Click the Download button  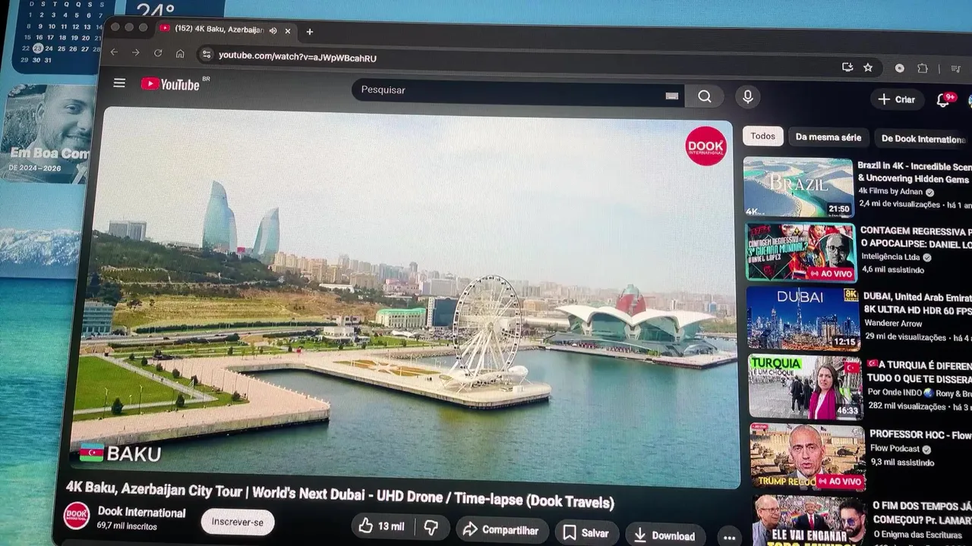(664, 535)
